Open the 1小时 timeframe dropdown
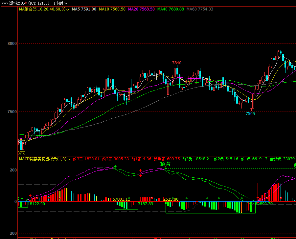296x239 pixels. [60, 3]
